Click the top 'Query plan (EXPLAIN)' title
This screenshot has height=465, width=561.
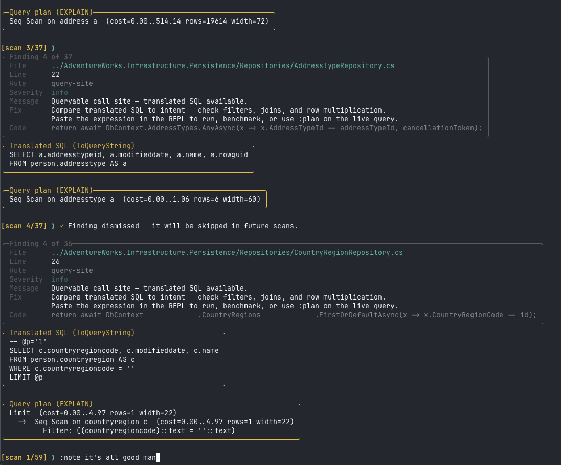pyautogui.click(x=51, y=12)
